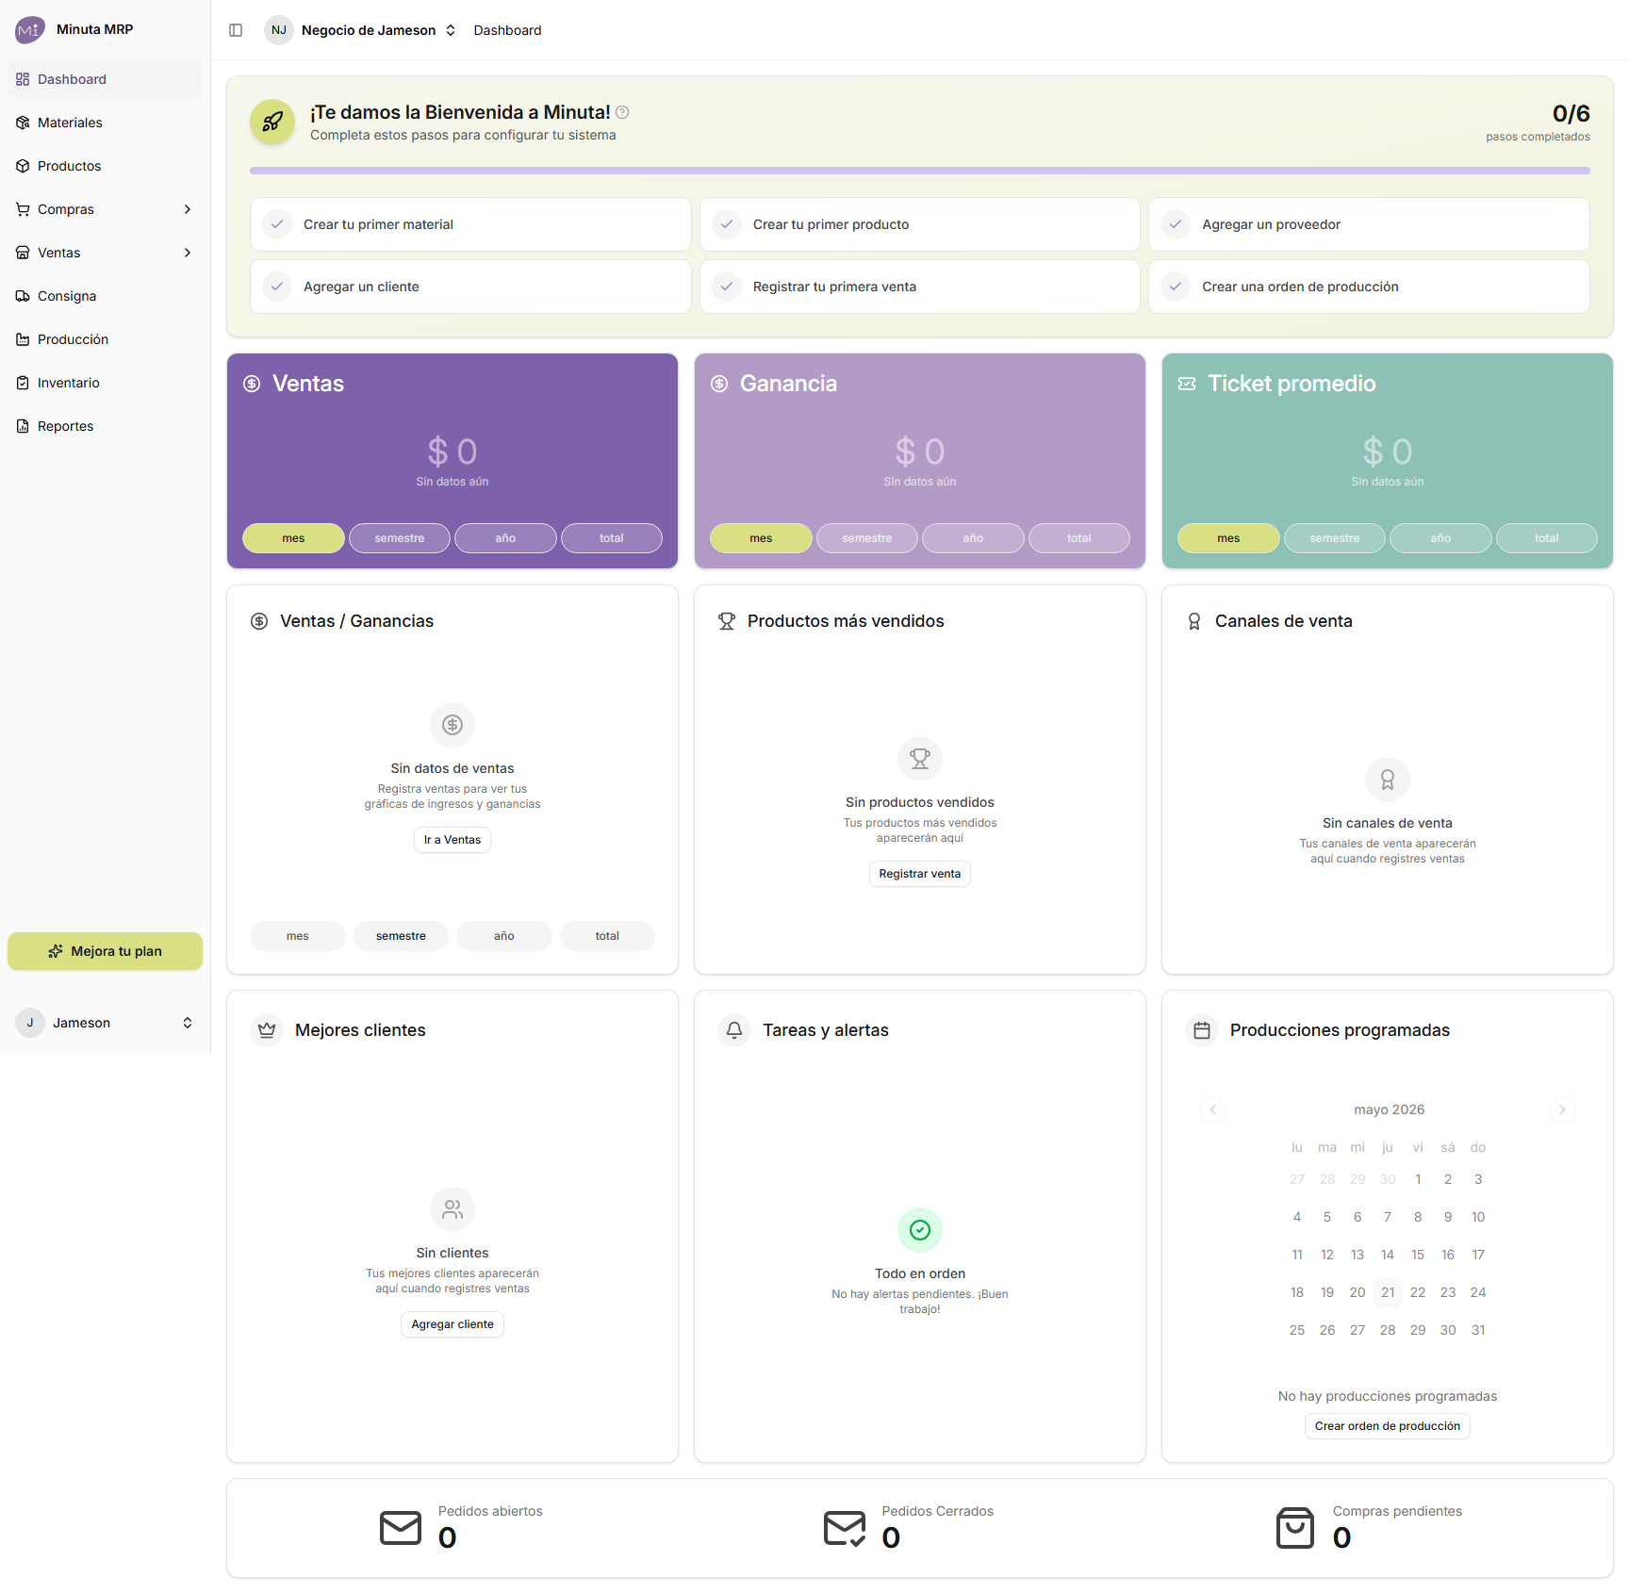Open the Jameson user account menu
Image resolution: width=1629 pixels, height=1593 pixels.
(x=106, y=1023)
